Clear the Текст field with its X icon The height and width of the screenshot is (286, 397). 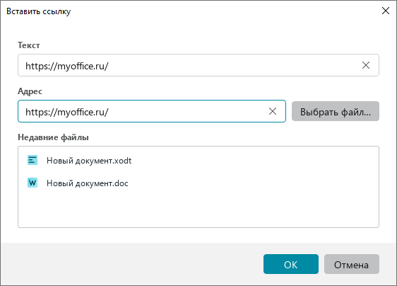click(x=366, y=65)
